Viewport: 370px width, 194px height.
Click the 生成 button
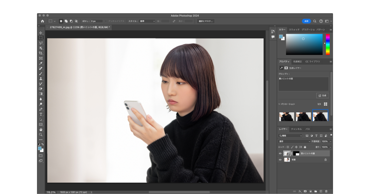322,95
